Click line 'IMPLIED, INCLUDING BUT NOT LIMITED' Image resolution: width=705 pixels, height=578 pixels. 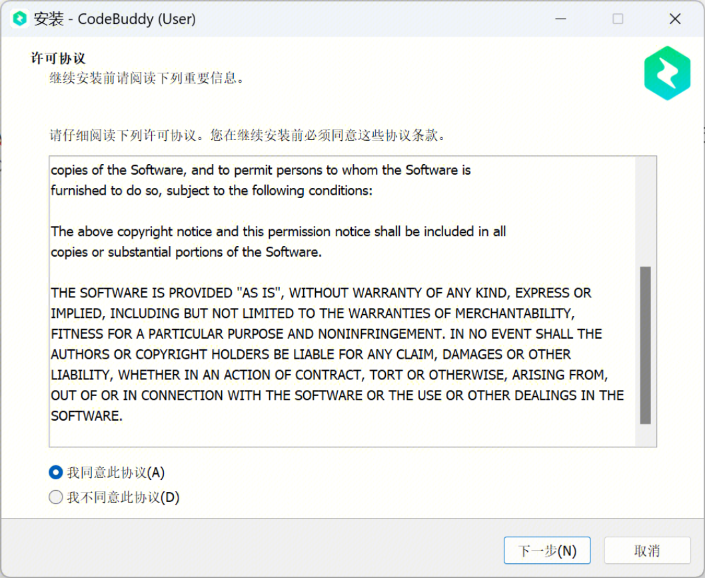pyautogui.click(x=313, y=313)
